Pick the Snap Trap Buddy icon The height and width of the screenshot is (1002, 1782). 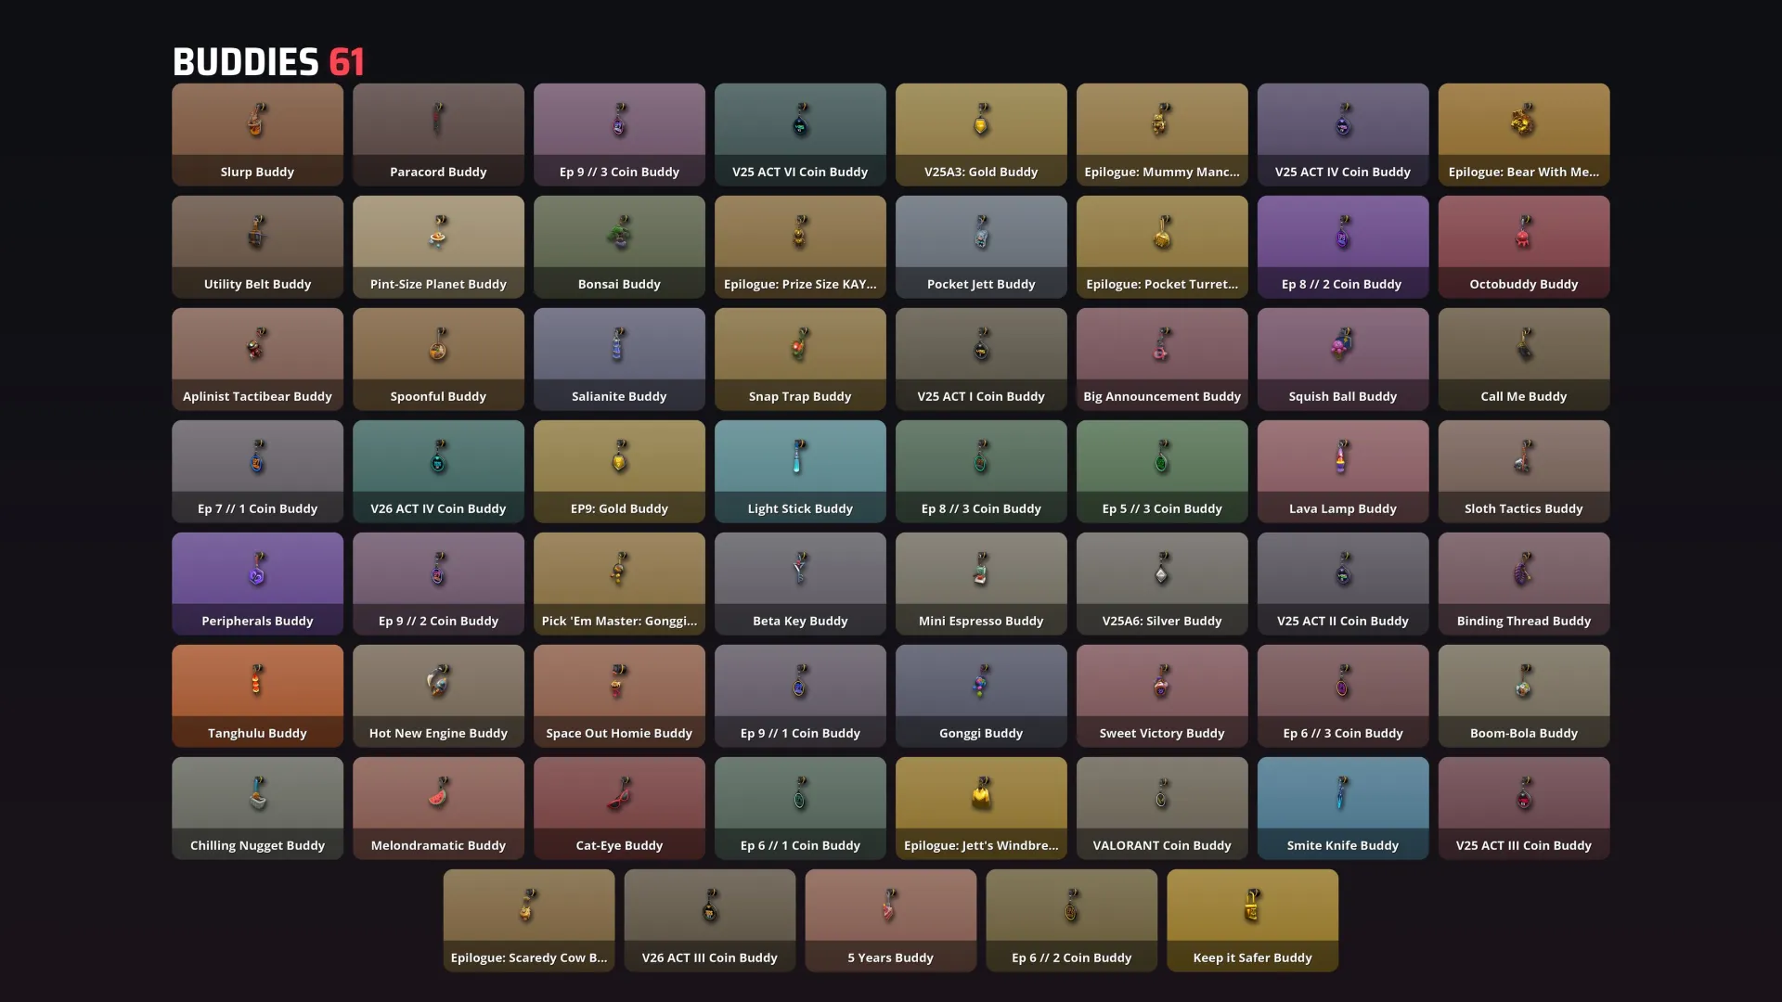[799, 344]
